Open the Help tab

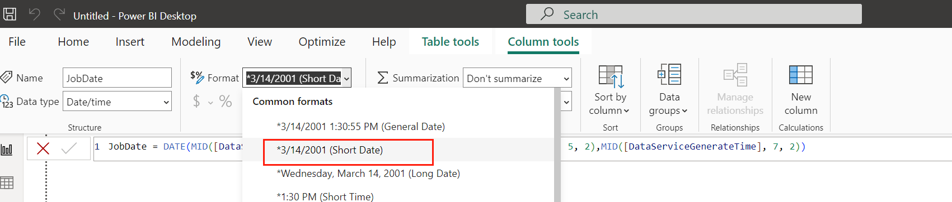coord(384,42)
